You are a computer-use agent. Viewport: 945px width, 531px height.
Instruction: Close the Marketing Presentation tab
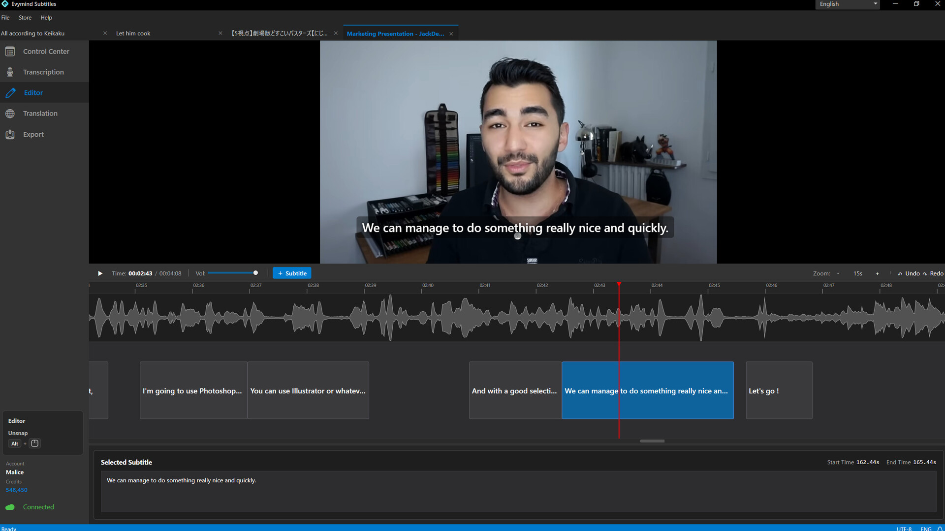click(451, 34)
